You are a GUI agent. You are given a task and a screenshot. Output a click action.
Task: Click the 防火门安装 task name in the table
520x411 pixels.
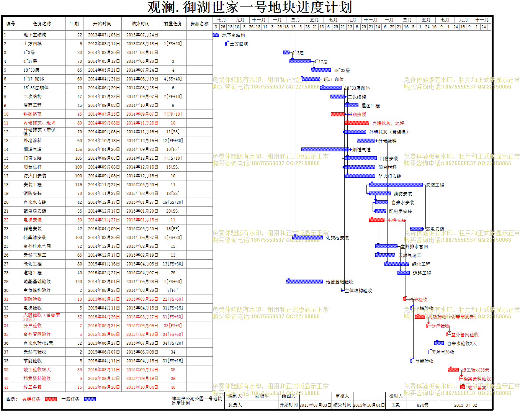(x=35, y=176)
